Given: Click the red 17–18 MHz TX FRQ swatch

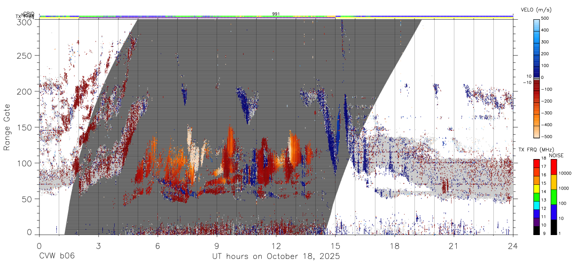Looking at the screenshot, I should (536, 163).
